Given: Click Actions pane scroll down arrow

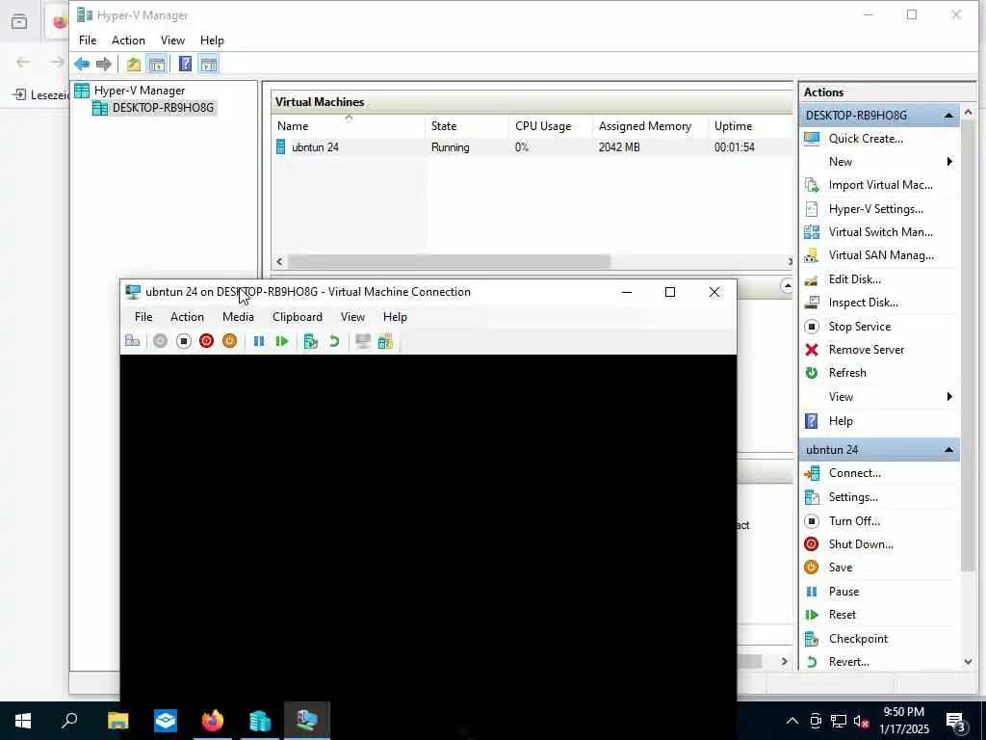Looking at the screenshot, I should tap(968, 662).
